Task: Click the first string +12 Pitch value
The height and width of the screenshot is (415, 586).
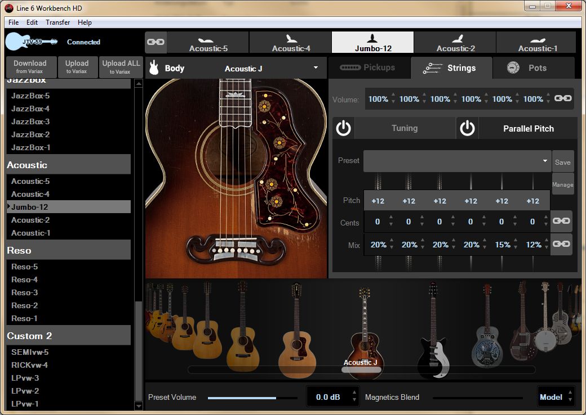Action: [378, 201]
